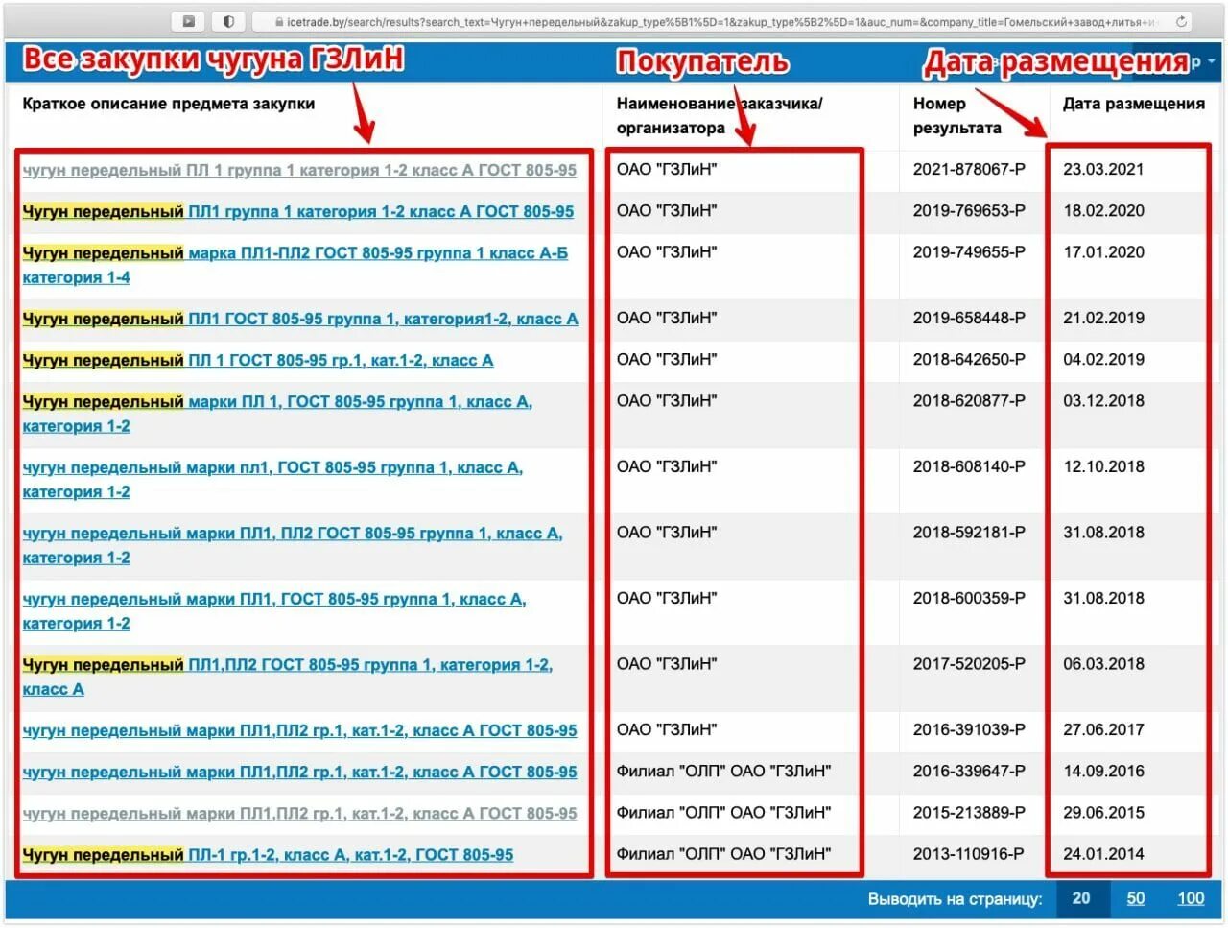Click the date 12.10.2018
1228x928 pixels.
1103,466
